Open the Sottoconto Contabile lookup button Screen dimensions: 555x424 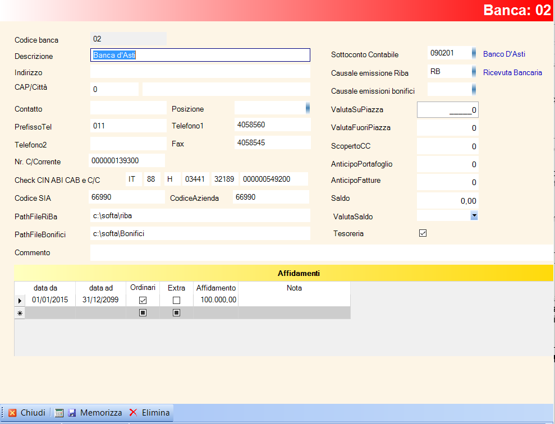pyautogui.click(x=474, y=53)
